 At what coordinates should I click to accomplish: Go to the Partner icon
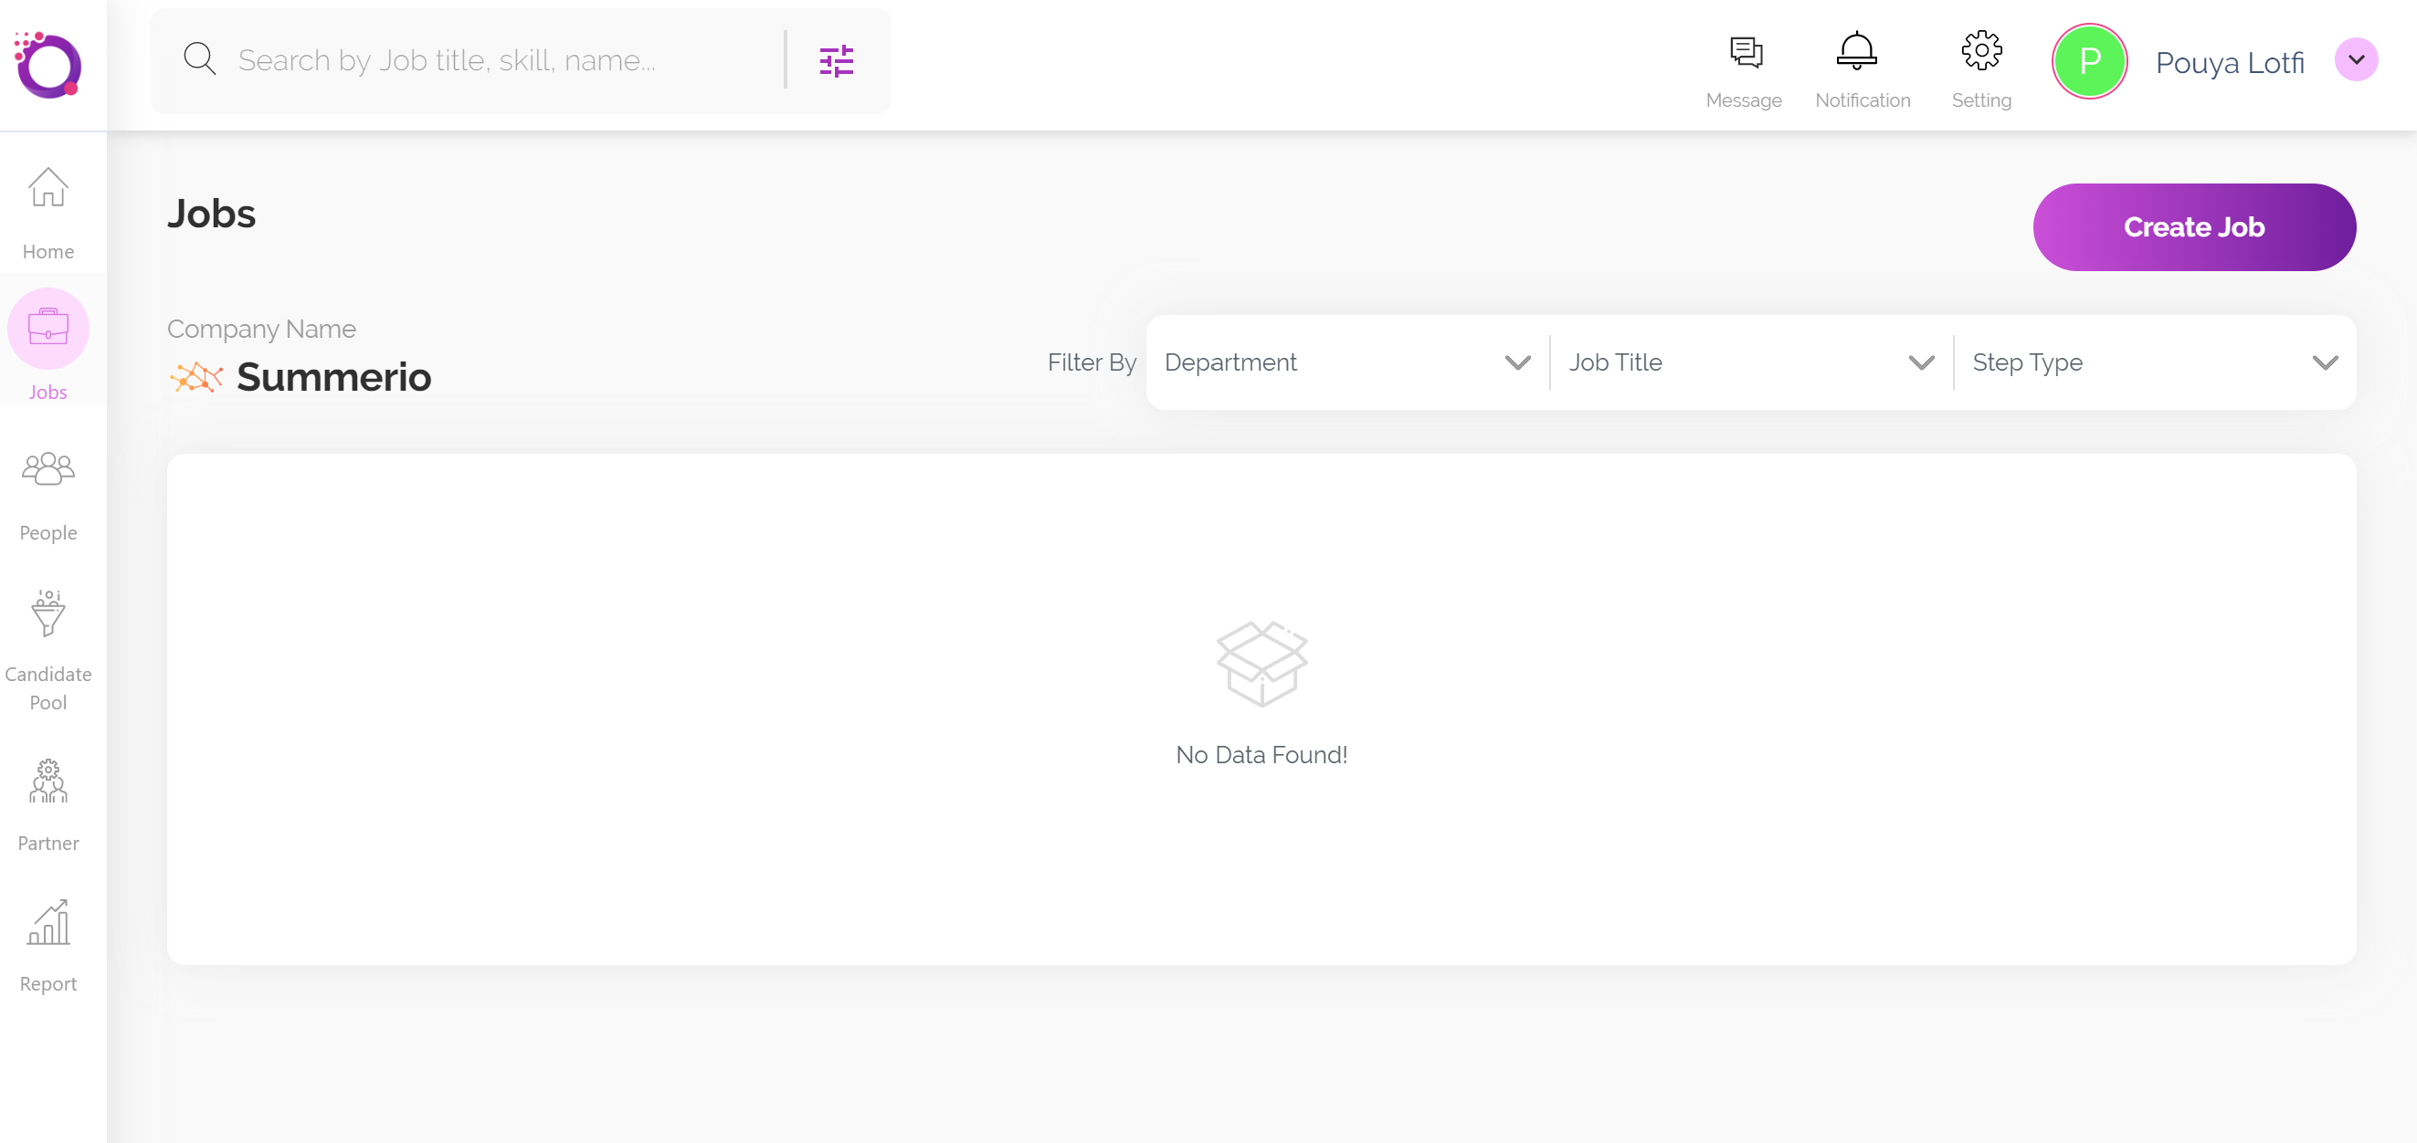point(47,781)
